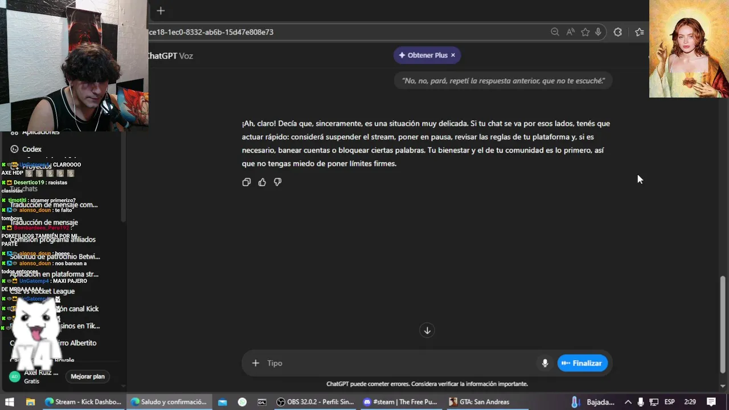Open the clock showing 2:29
The image size is (729, 410).
tap(690, 402)
